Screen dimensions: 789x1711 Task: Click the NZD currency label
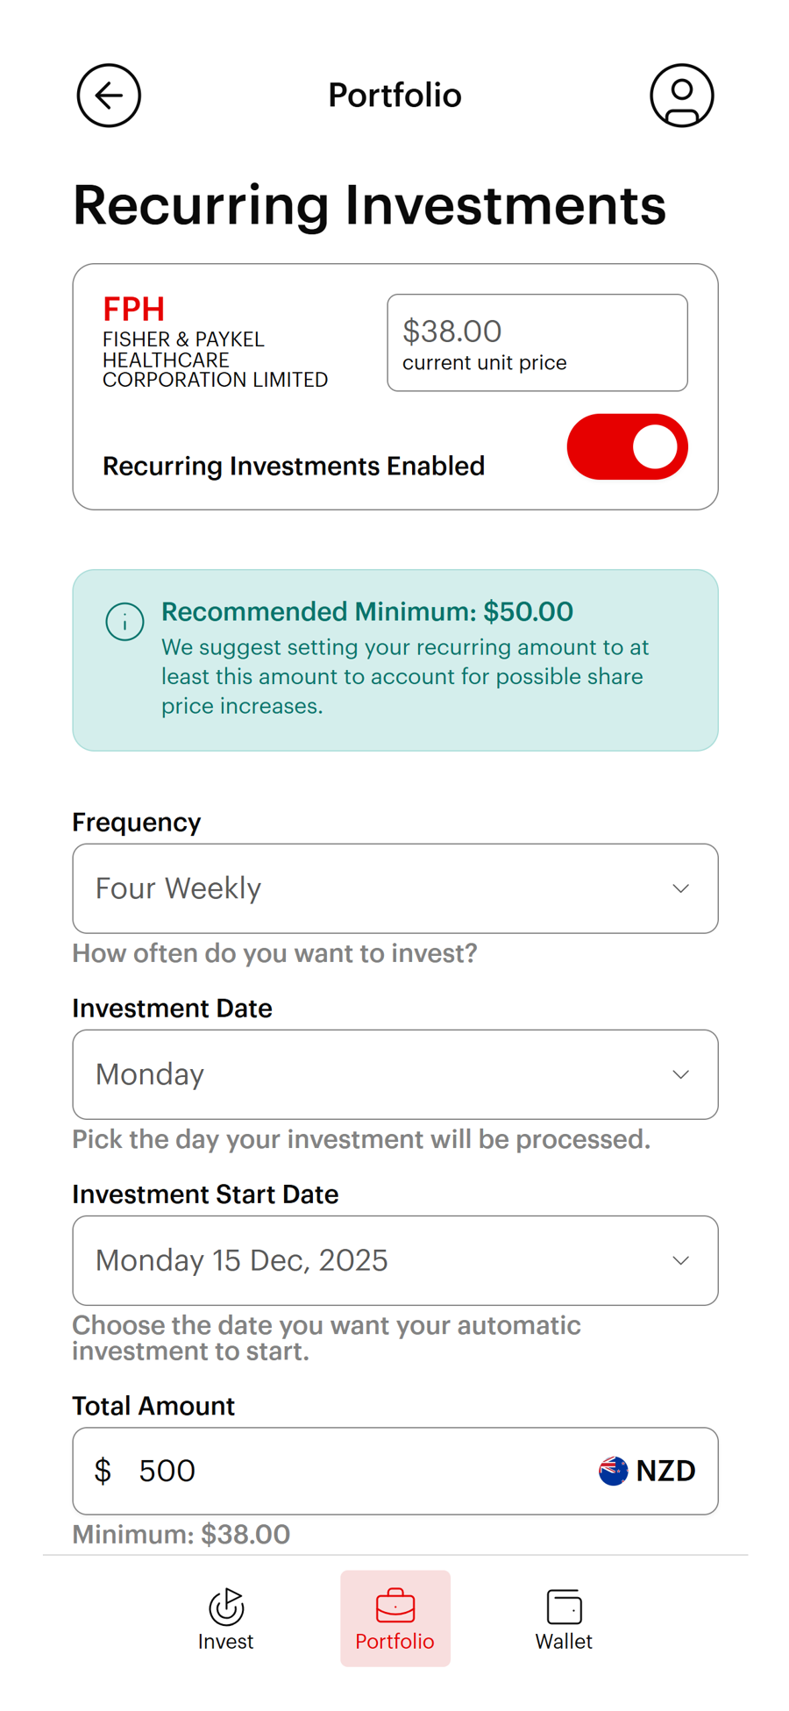(x=665, y=1471)
